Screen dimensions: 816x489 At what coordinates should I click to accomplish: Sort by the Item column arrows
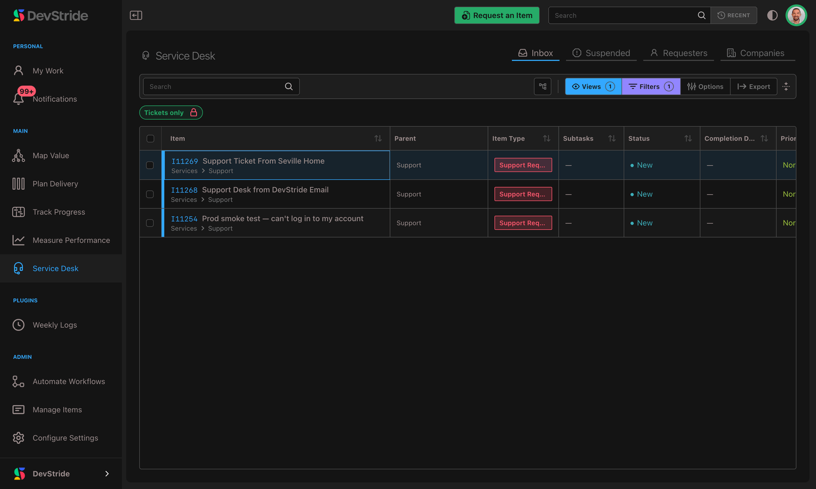pos(378,138)
